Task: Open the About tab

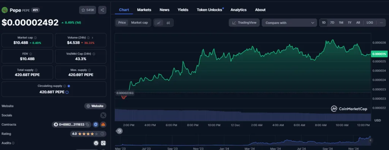Action: [260, 10]
